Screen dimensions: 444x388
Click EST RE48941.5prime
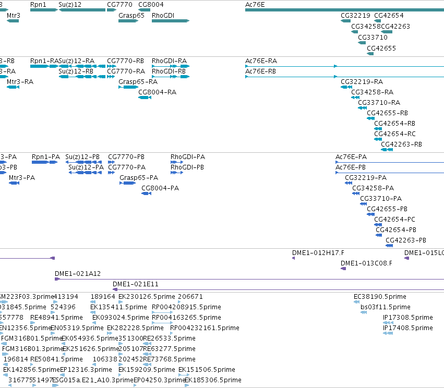(x=56, y=318)
